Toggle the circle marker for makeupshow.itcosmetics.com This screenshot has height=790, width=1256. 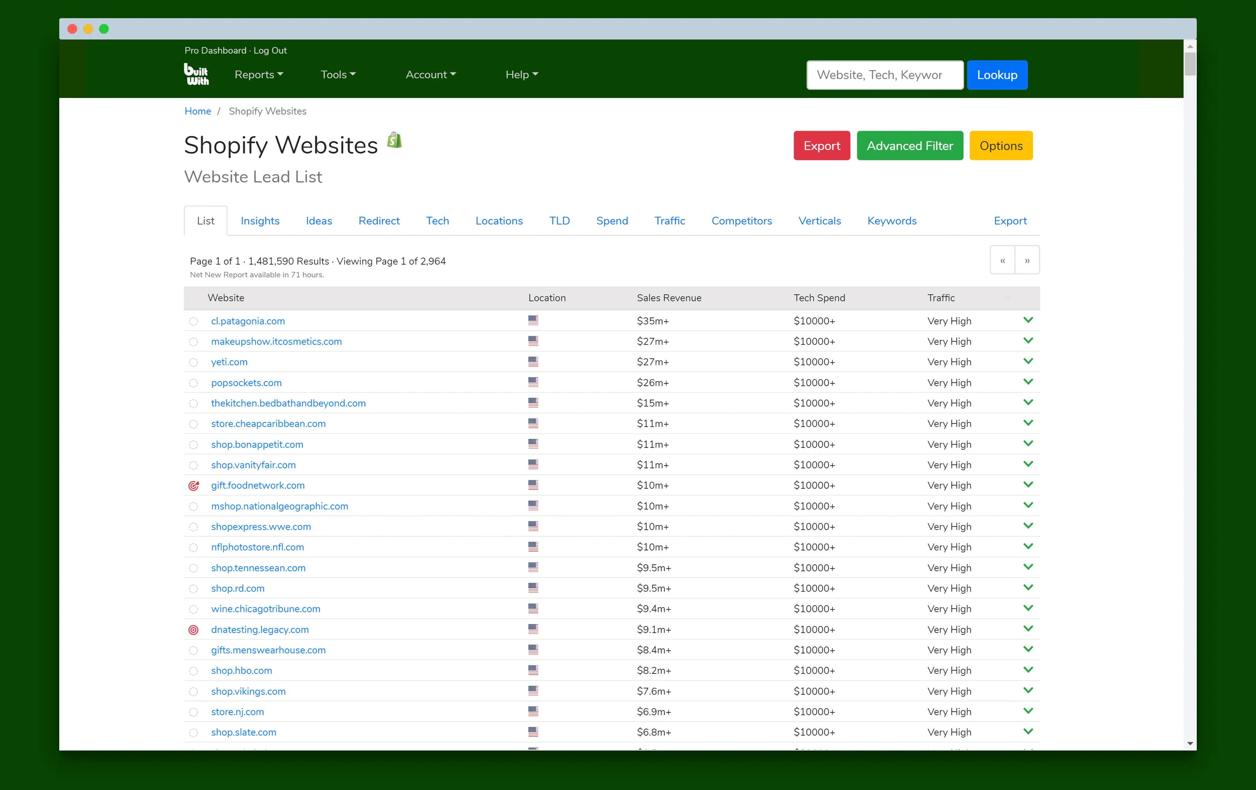[194, 342]
